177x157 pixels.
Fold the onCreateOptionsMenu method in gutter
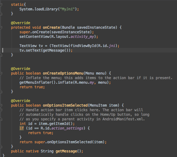[x=1, y=73]
